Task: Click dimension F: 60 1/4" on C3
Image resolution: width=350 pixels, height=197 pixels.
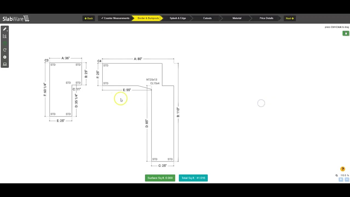Action: [45, 89]
